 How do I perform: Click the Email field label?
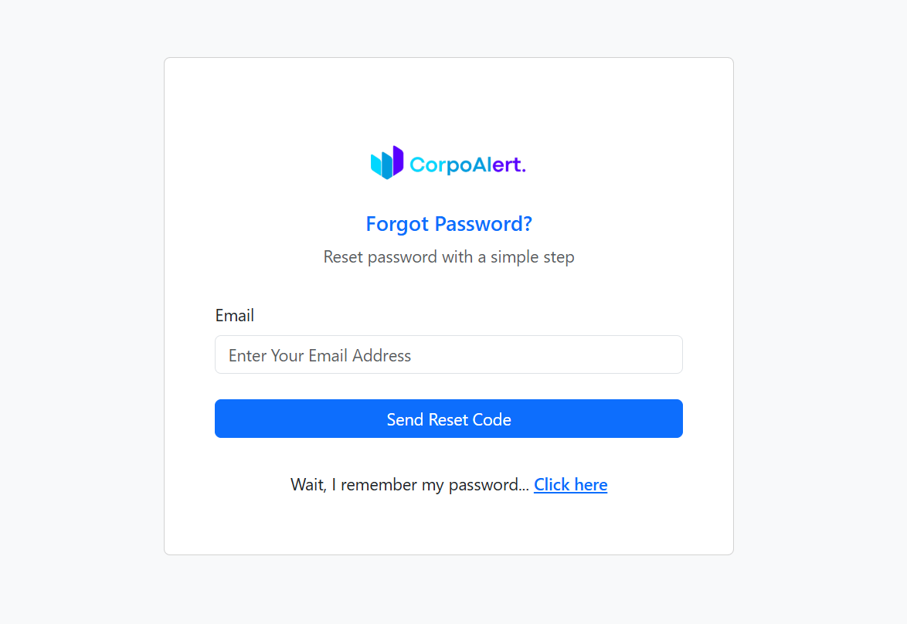(234, 315)
